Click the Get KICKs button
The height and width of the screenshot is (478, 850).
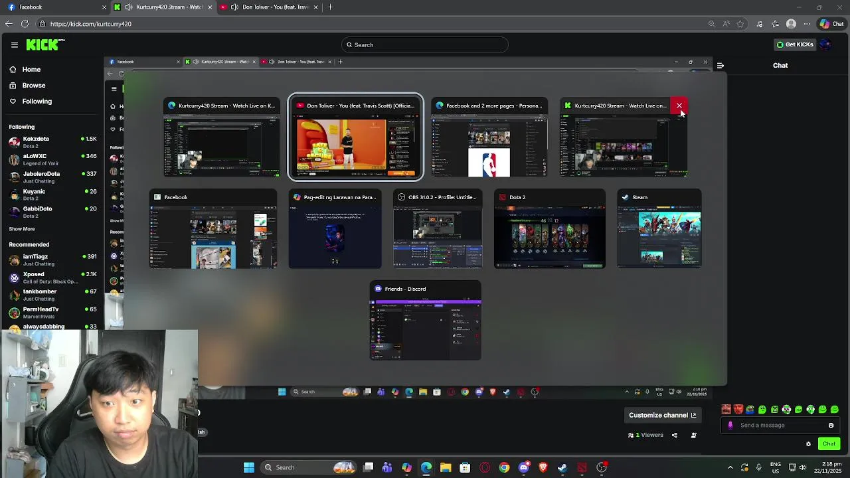tap(796, 44)
